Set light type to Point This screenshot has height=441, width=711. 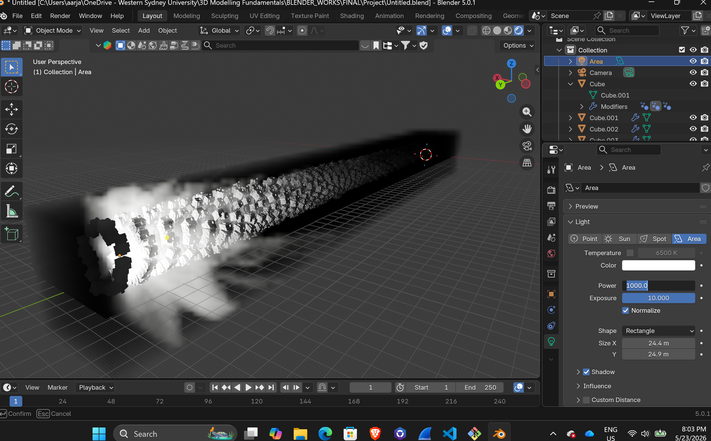[585, 239]
